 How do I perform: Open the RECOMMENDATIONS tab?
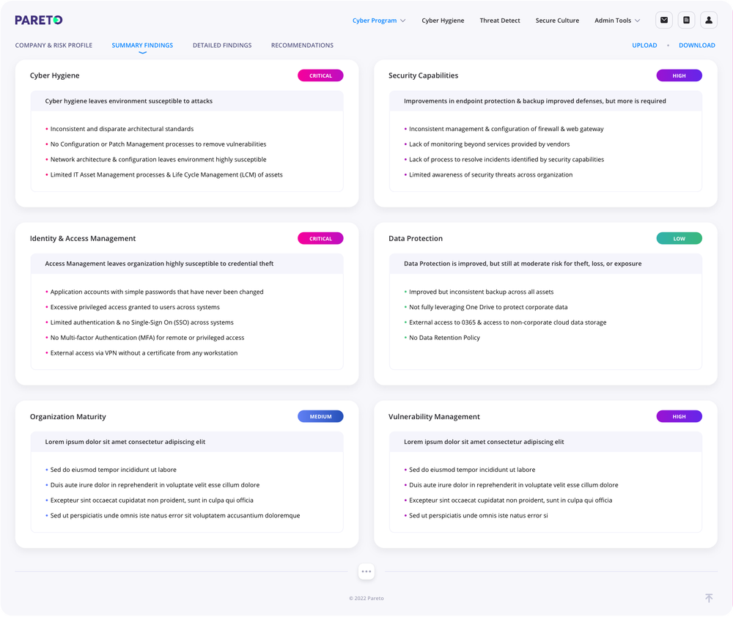coord(302,45)
